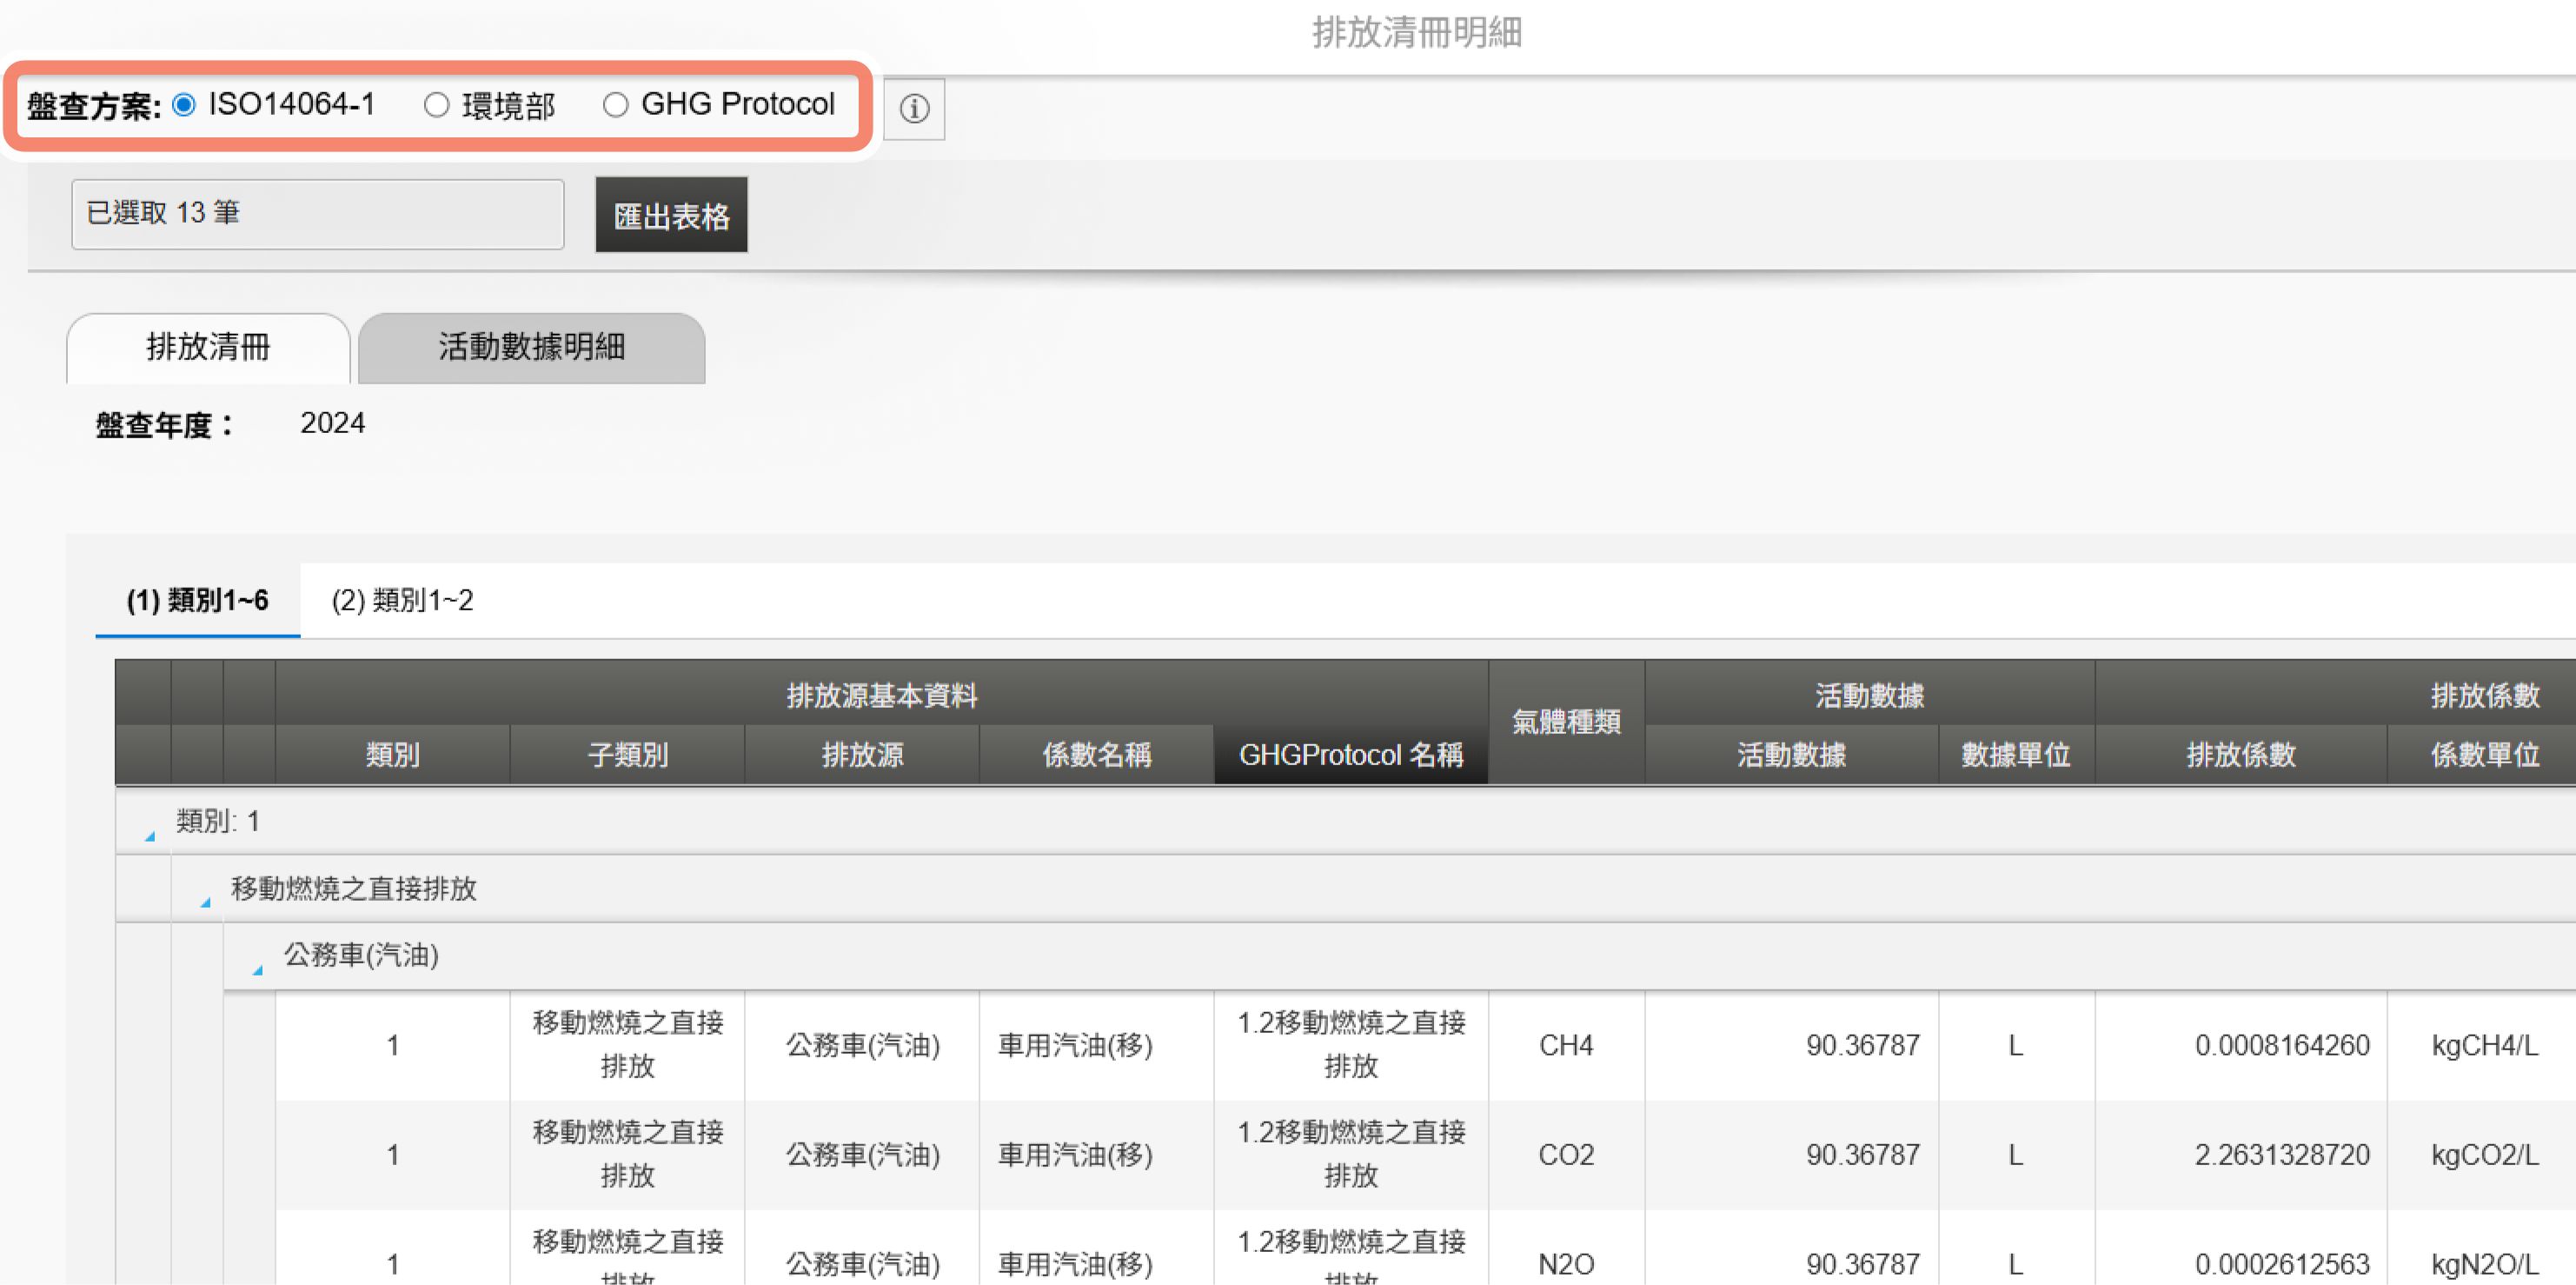Image resolution: width=2576 pixels, height=1285 pixels.
Task: Click the 氣體種類 column header
Action: coord(1565,722)
